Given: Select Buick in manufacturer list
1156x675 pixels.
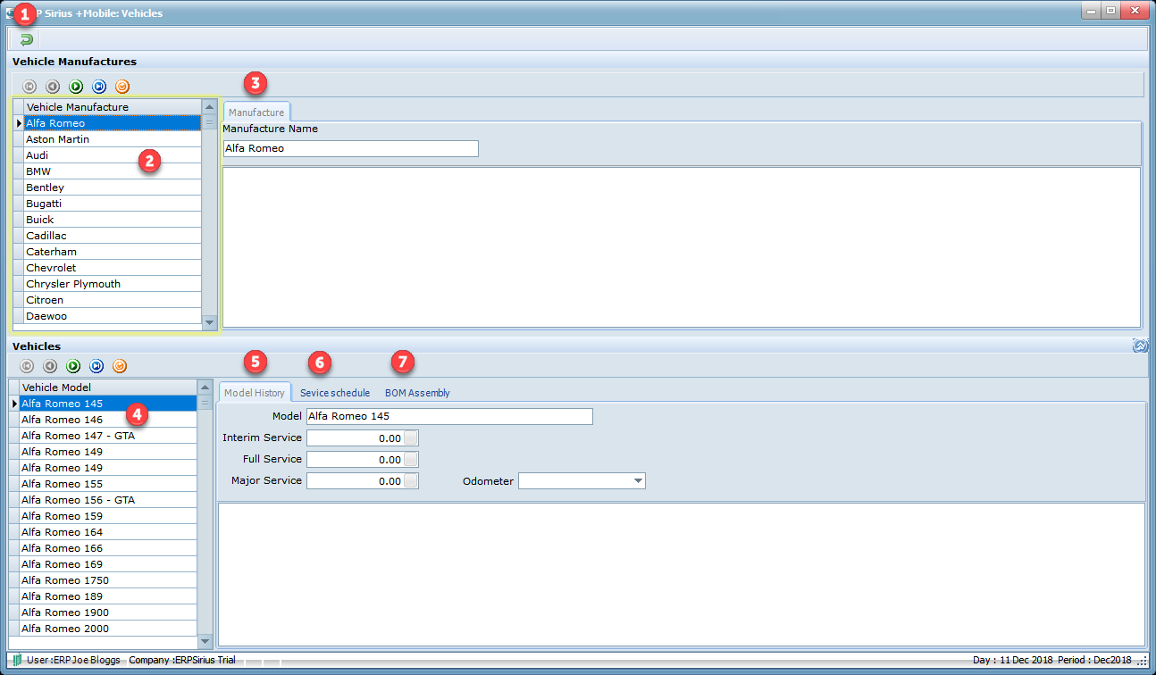Looking at the screenshot, I should tap(113, 220).
